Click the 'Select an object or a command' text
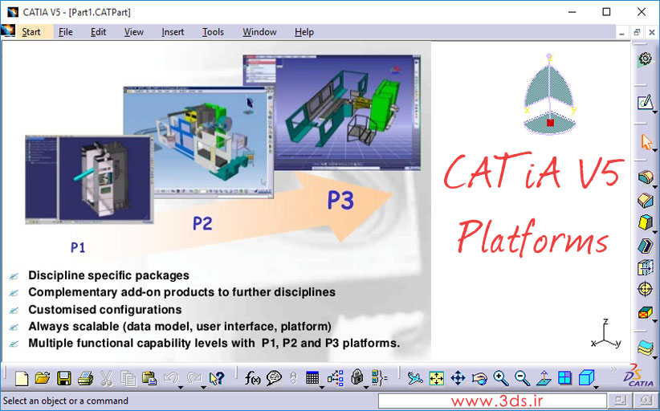Image resolution: width=660 pixels, height=411 pixels. 66,401
